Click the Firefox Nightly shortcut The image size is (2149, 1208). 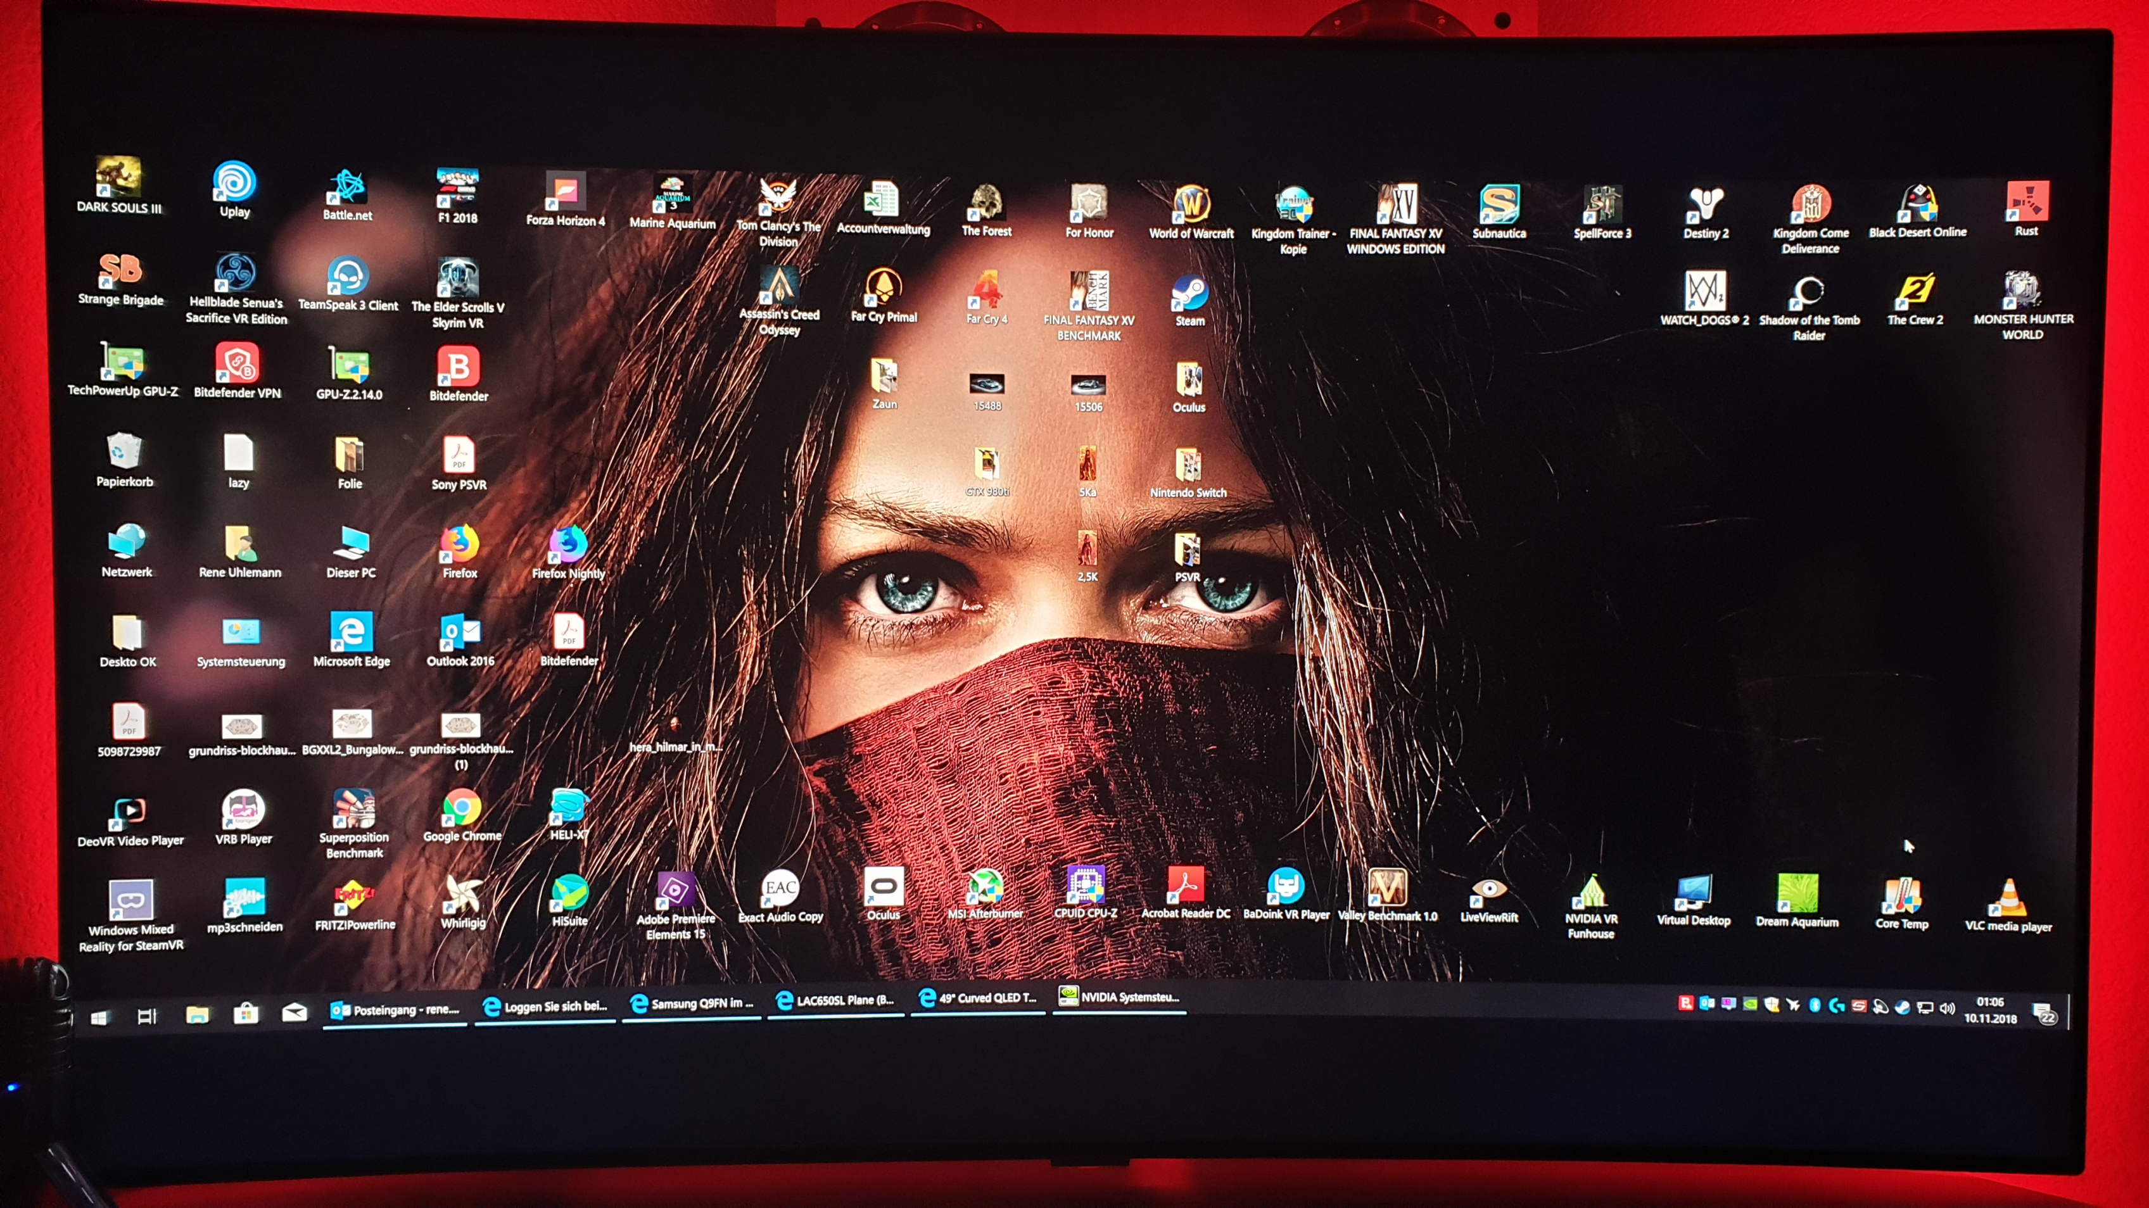[568, 553]
